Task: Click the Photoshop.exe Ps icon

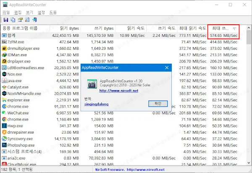Action: coord(4,145)
